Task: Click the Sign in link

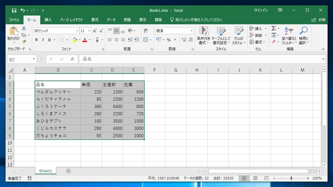Action: coord(261,10)
